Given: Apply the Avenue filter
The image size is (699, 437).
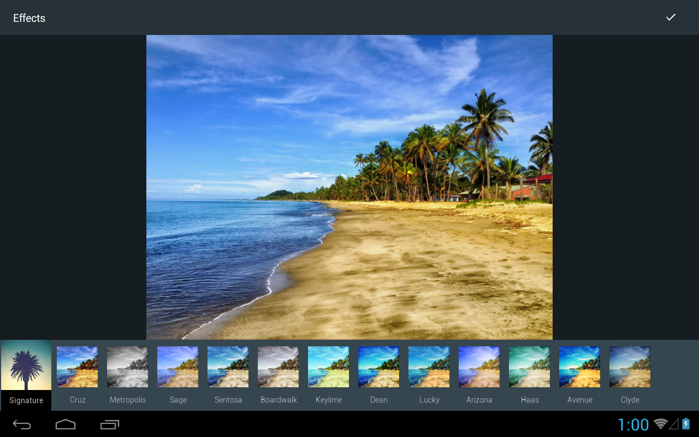Looking at the screenshot, I should (579, 367).
